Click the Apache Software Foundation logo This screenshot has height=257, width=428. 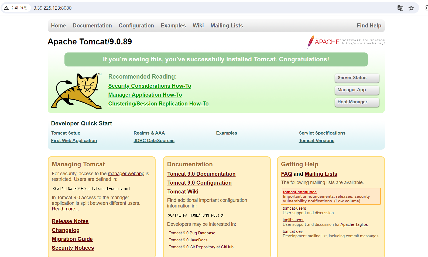coord(346,42)
